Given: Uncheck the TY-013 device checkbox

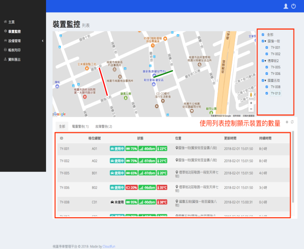Looking at the screenshot, I should pyautogui.click(x=266, y=93).
